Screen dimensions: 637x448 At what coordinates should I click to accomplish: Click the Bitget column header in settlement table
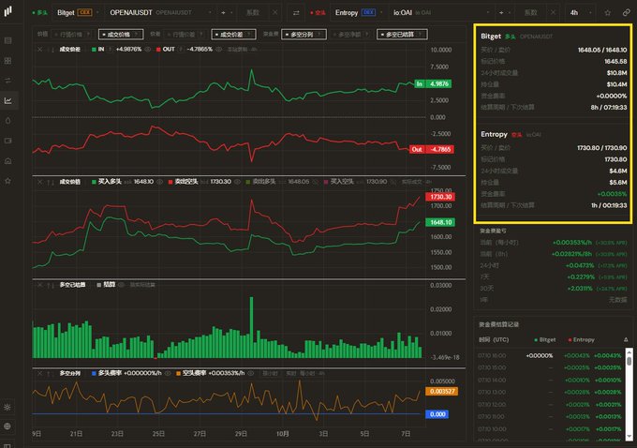pyautogui.click(x=545, y=339)
